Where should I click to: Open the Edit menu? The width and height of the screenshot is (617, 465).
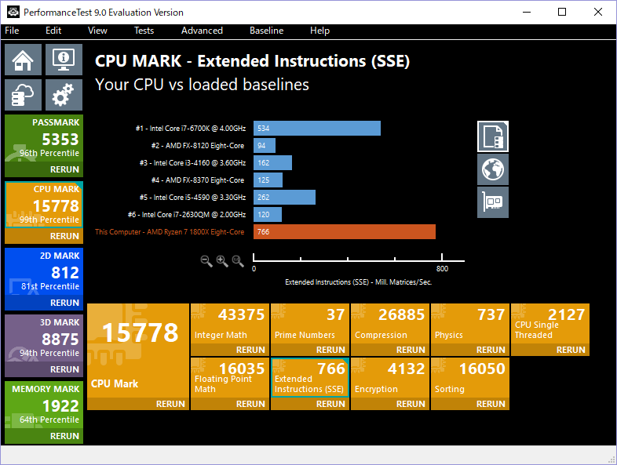pos(53,31)
